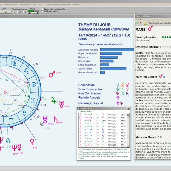Screen dimensions: 171x171
Task: Click Neptune glyph in Non Dominantes row
Action: coord(118,93)
